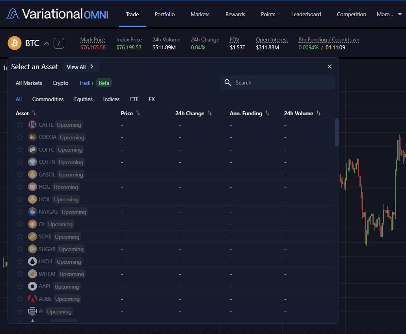Filter TradFi assets by ETF
The image size is (406, 334).
pyautogui.click(x=134, y=99)
